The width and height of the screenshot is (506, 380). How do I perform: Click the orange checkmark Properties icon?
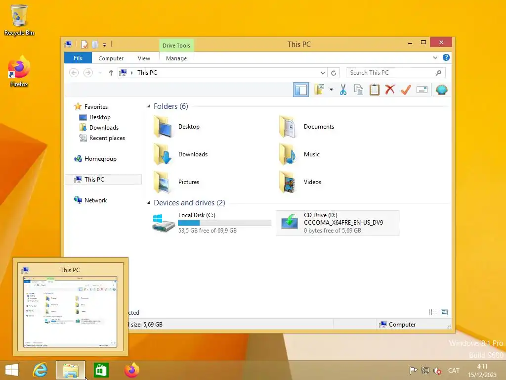click(406, 90)
